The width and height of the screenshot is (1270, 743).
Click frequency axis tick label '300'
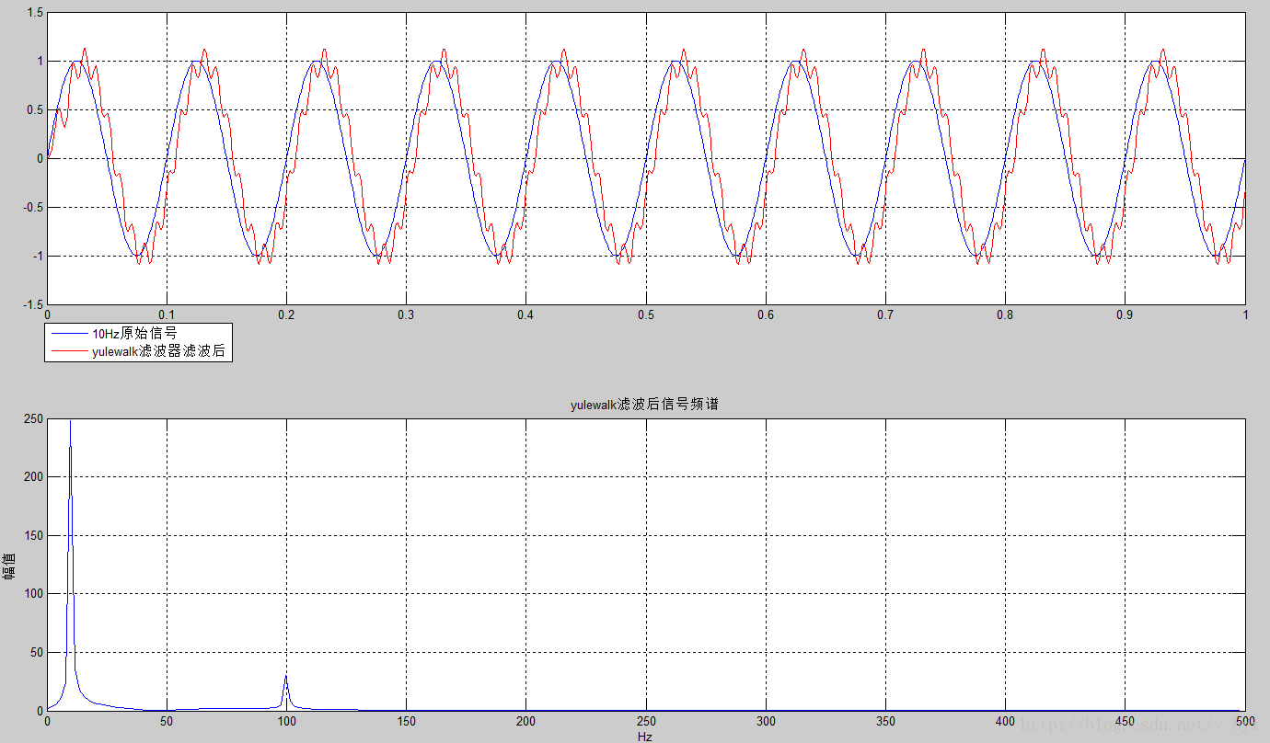pos(766,721)
